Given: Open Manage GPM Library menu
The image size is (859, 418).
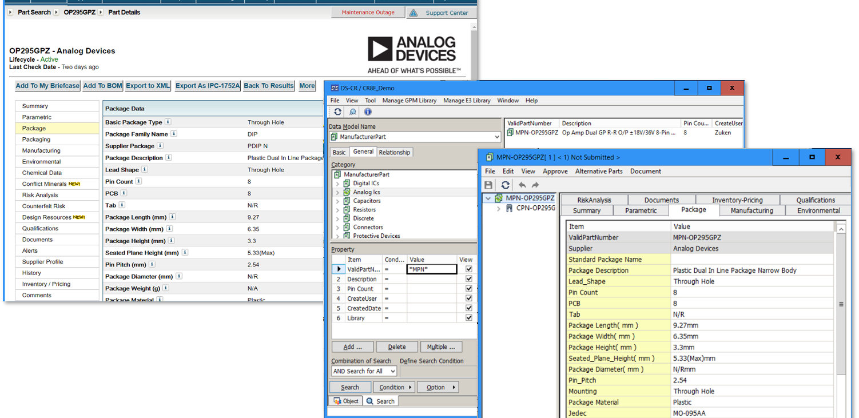Looking at the screenshot, I should (409, 101).
